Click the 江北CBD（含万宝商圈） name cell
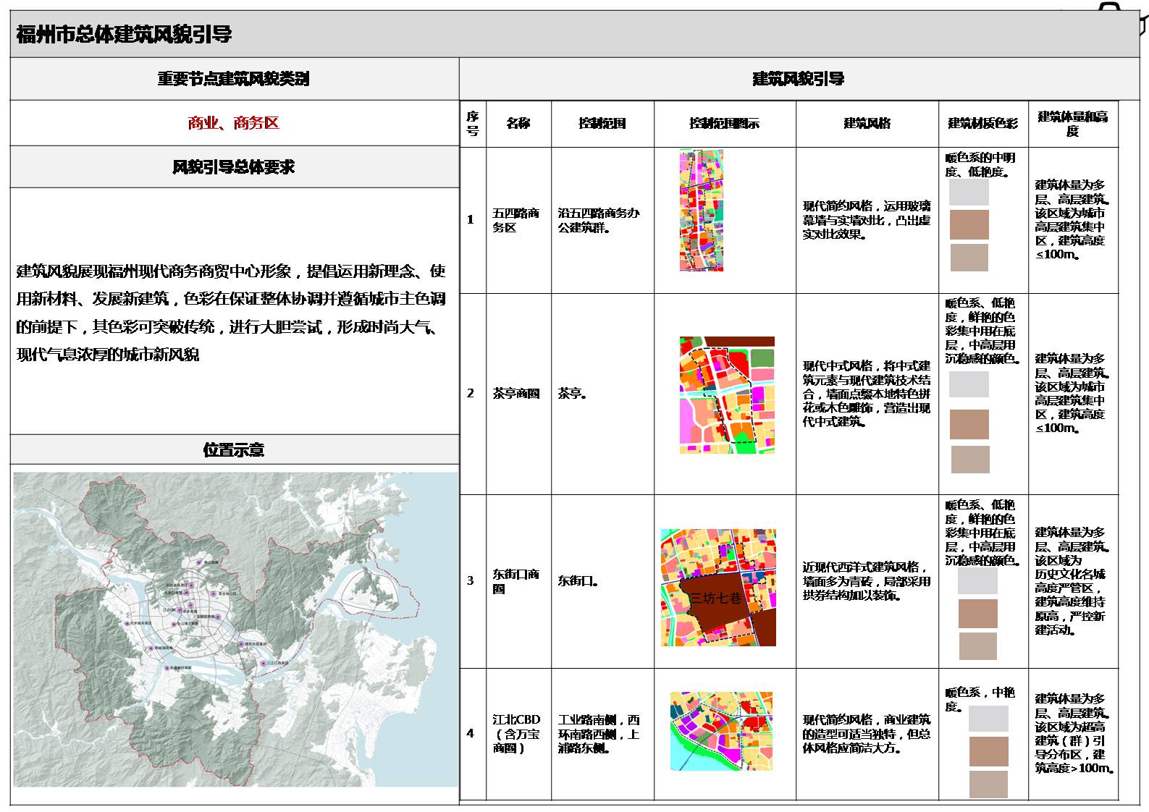This screenshot has height=812, width=1149. tap(517, 734)
